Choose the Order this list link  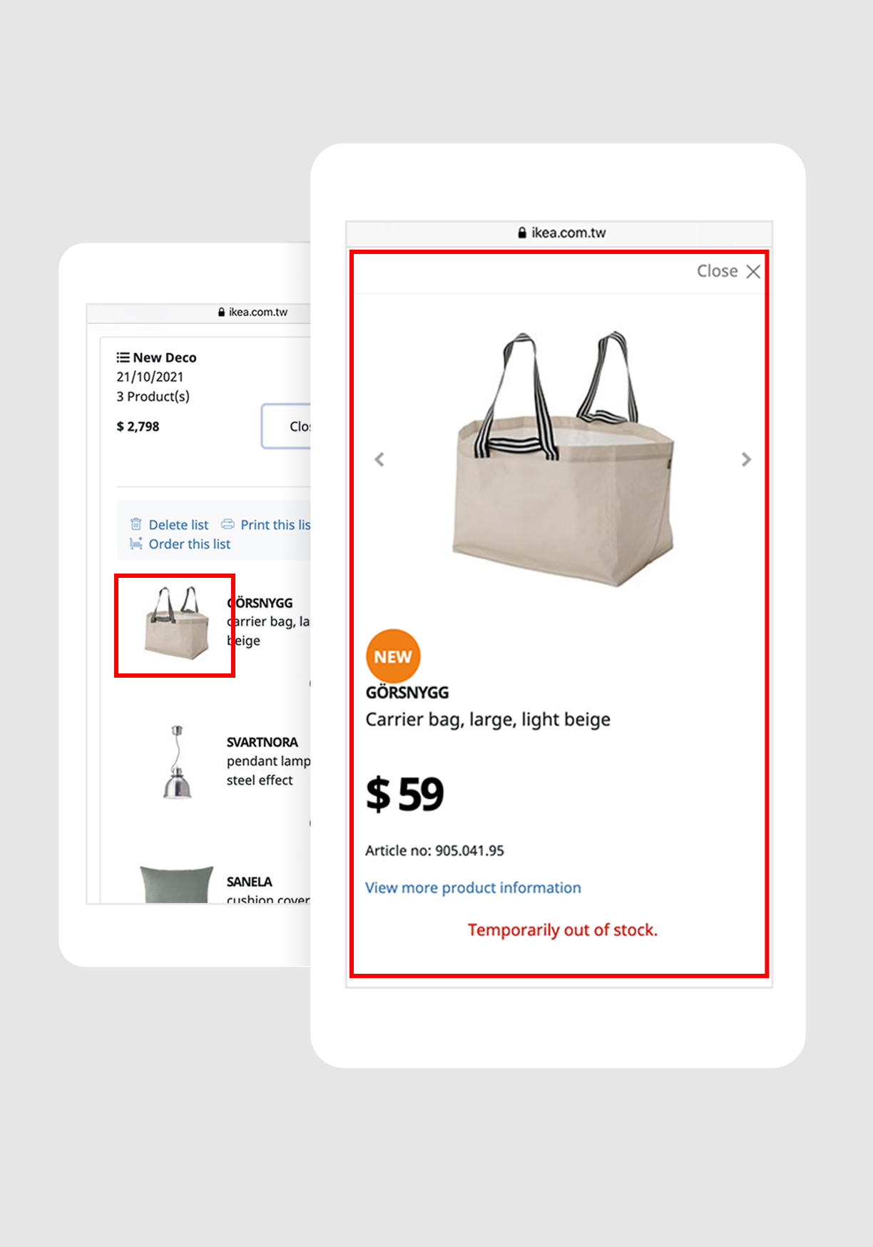point(190,544)
